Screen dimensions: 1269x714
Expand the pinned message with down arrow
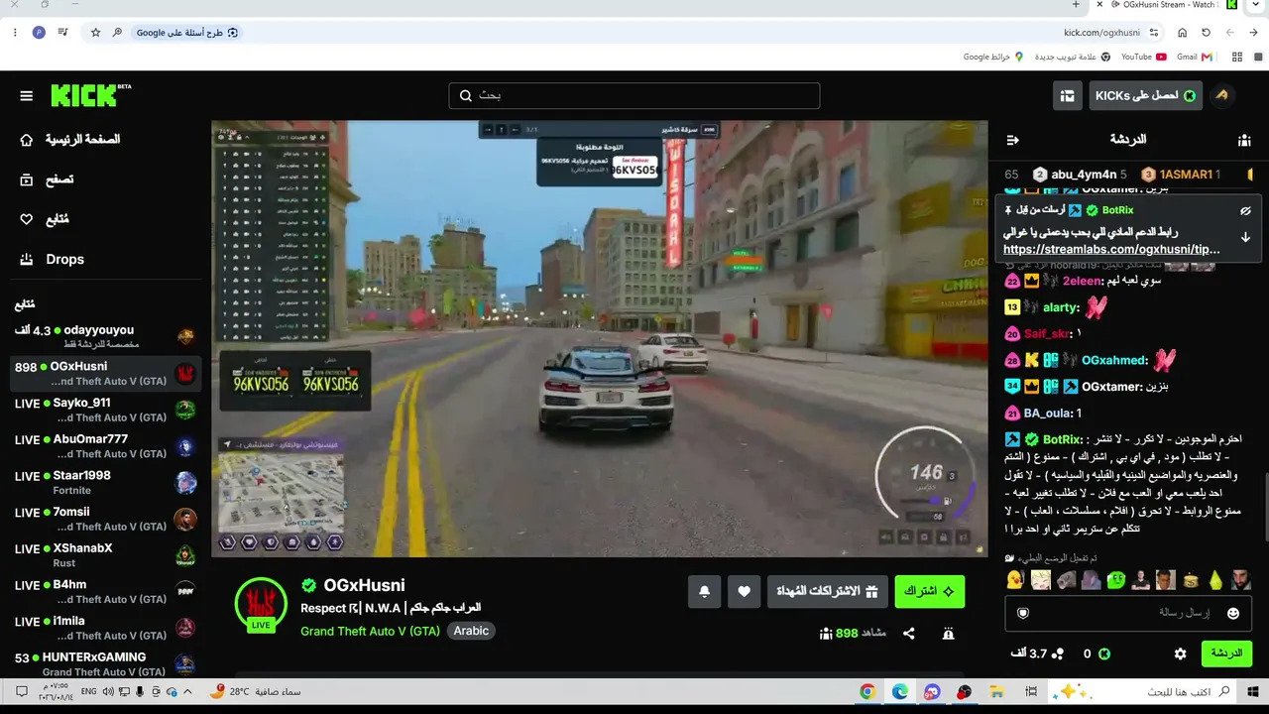(x=1245, y=238)
